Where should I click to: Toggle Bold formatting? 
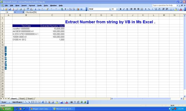point(121,9)
